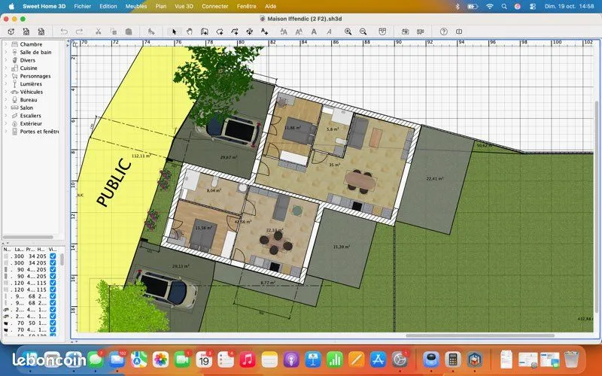602x376 pixels.
Task: Untick visibility checkbox of the 70 50 row
Action: point(53,323)
